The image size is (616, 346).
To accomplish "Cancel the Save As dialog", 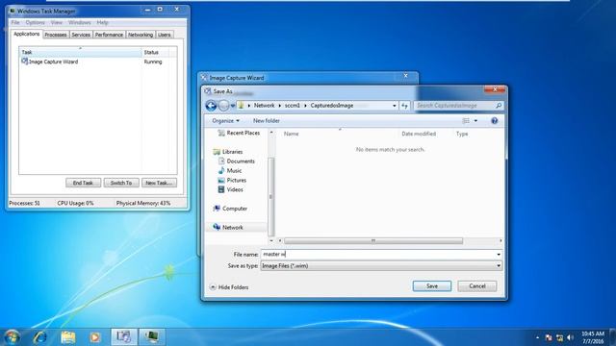I will coord(477,286).
